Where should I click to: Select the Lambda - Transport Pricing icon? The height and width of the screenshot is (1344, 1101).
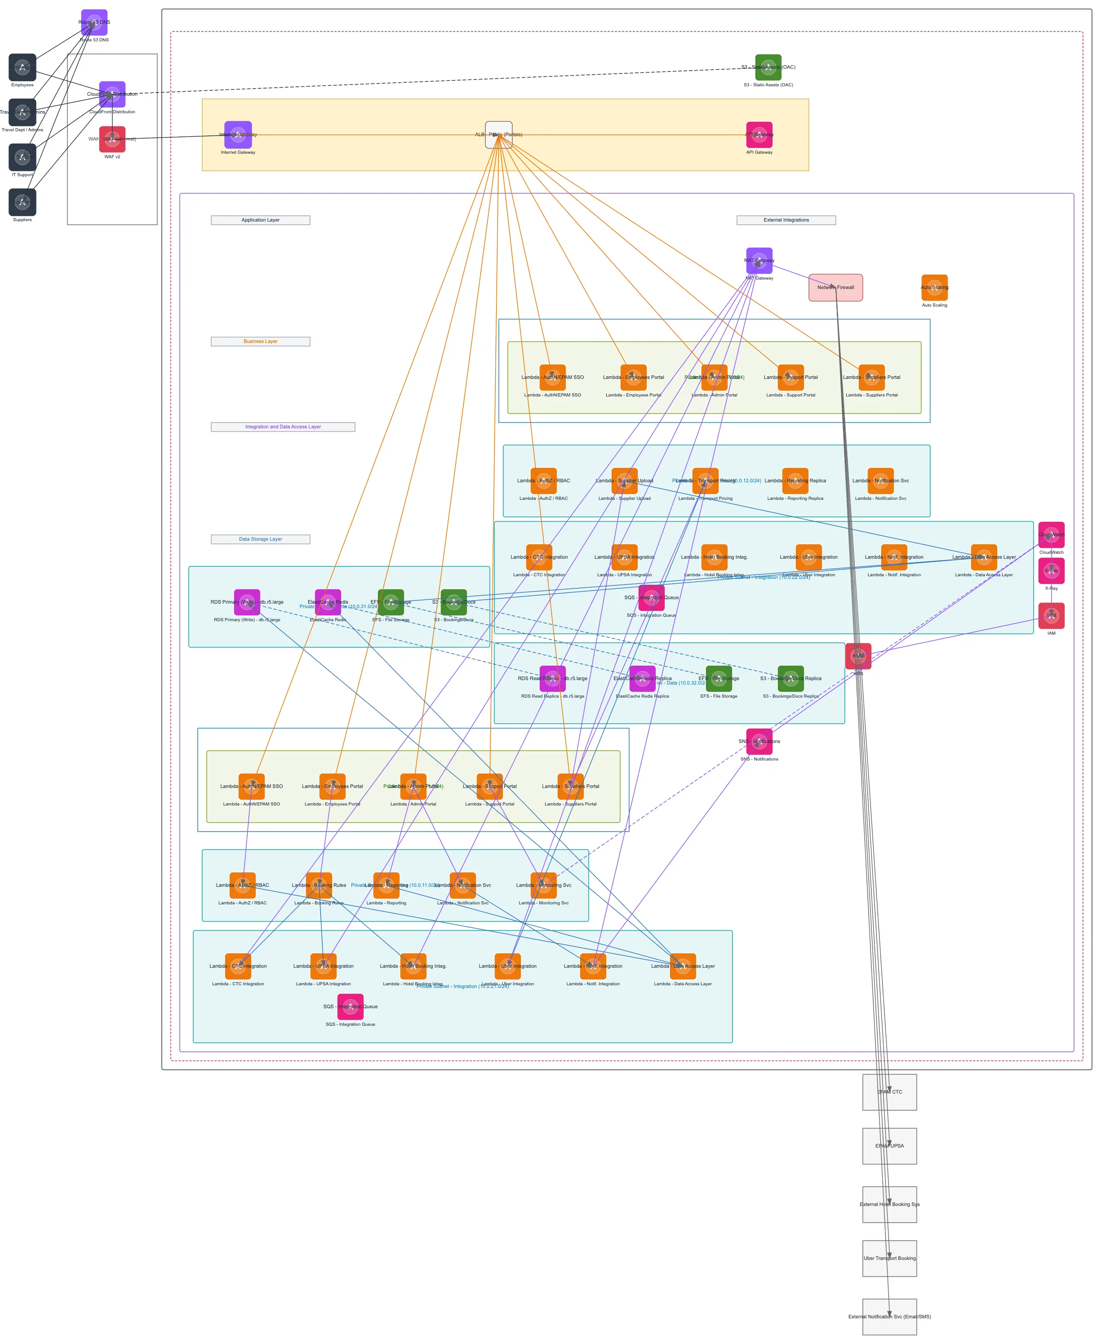pyautogui.click(x=706, y=481)
